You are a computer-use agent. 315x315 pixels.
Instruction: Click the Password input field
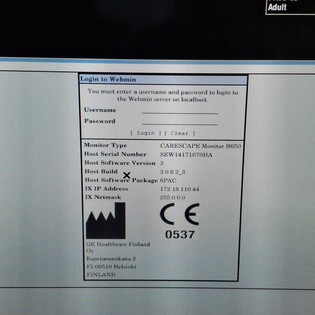pyautogui.click(x=180, y=121)
